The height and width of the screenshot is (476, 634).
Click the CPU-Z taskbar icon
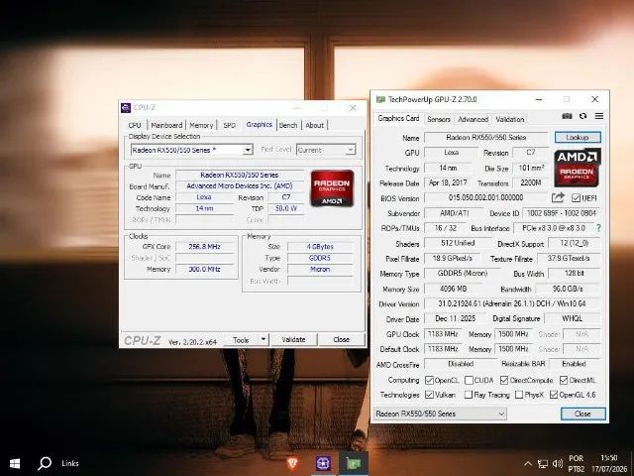[323, 463]
